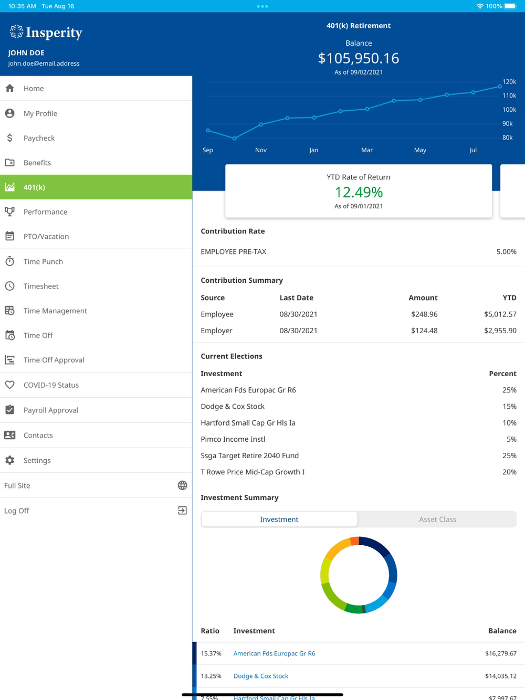Click the $16,279.67 balance cell
The image size is (525, 700).
pyautogui.click(x=501, y=653)
